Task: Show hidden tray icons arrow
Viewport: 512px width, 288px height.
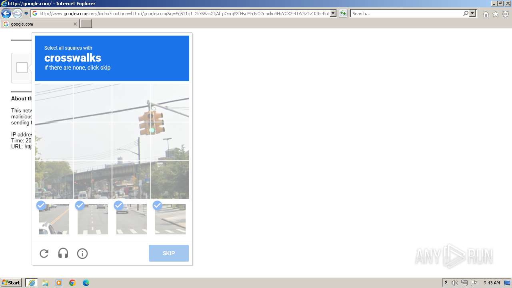Action: coord(446,283)
